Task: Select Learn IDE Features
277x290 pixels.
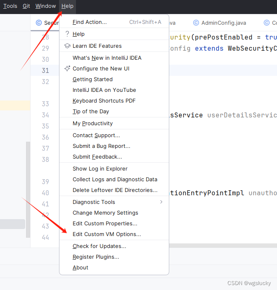Action: click(x=114, y=46)
